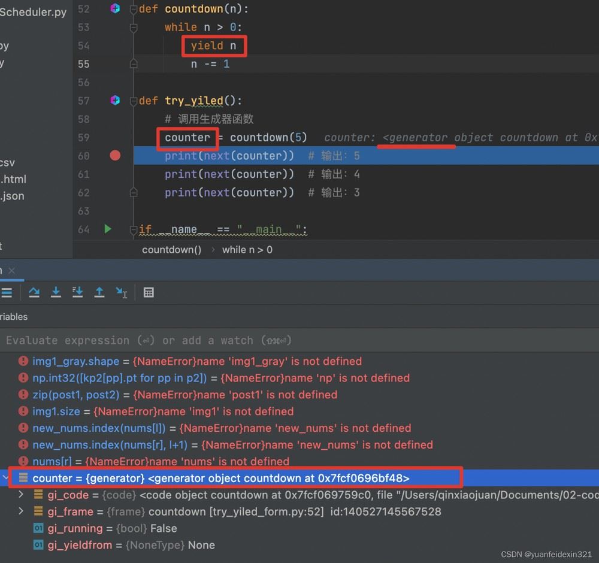
Task: Click the gi_code variable type icon
Action: (38, 494)
